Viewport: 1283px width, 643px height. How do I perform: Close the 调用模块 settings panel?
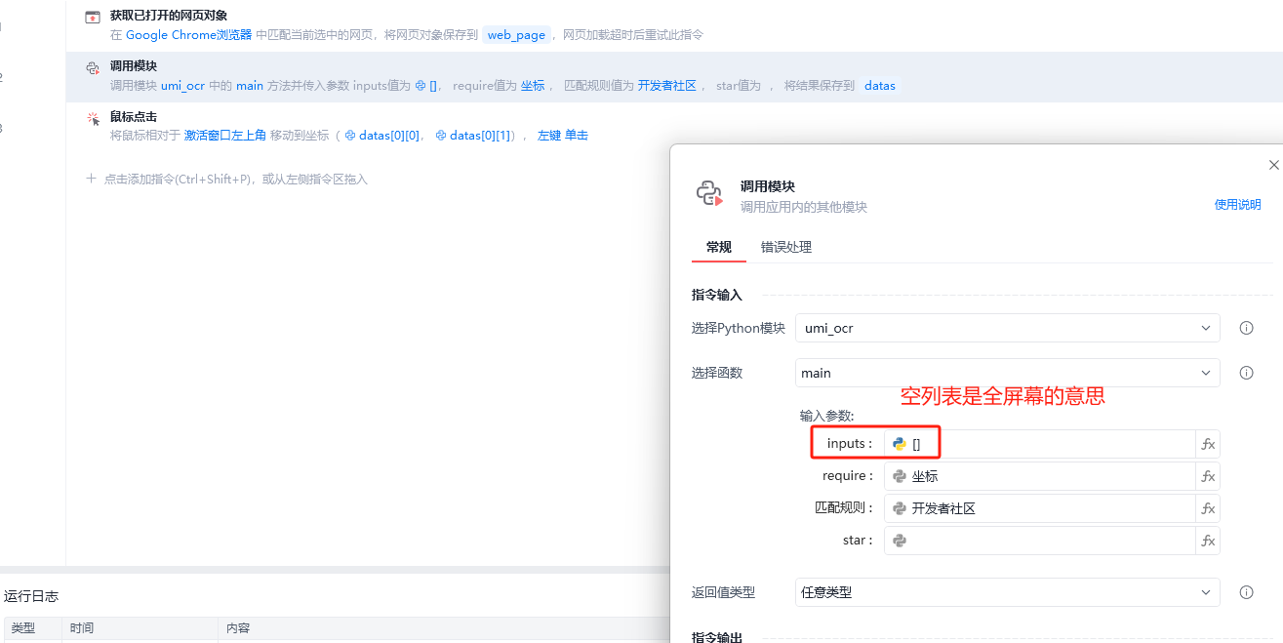click(x=1273, y=165)
